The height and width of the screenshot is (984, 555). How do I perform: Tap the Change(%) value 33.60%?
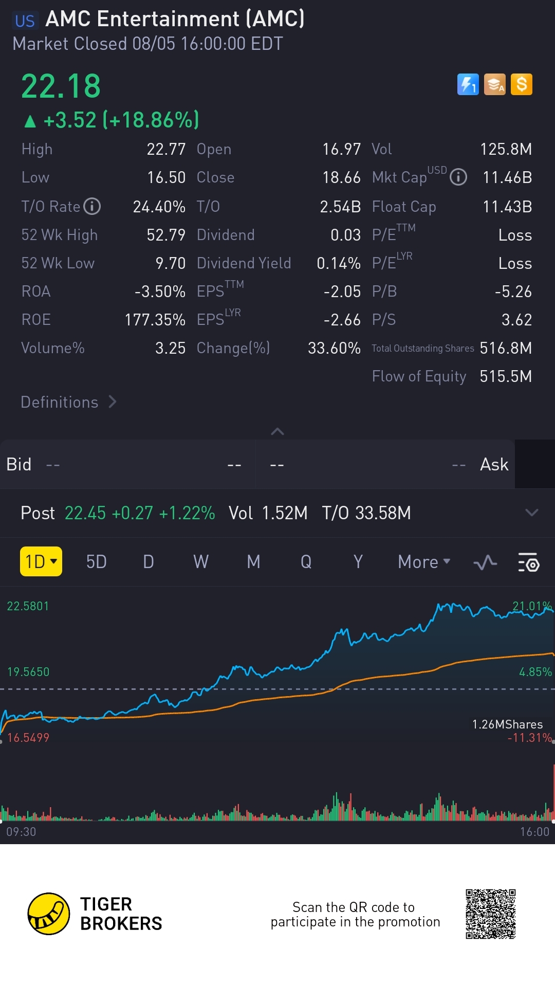(x=334, y=348)
